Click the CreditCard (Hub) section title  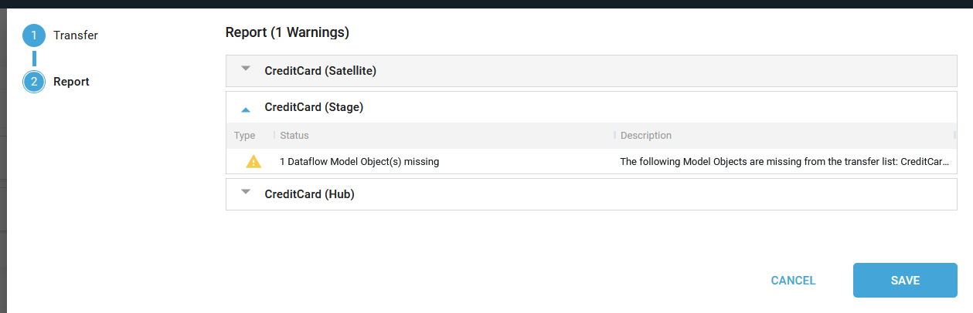click(x=309, y=194)
